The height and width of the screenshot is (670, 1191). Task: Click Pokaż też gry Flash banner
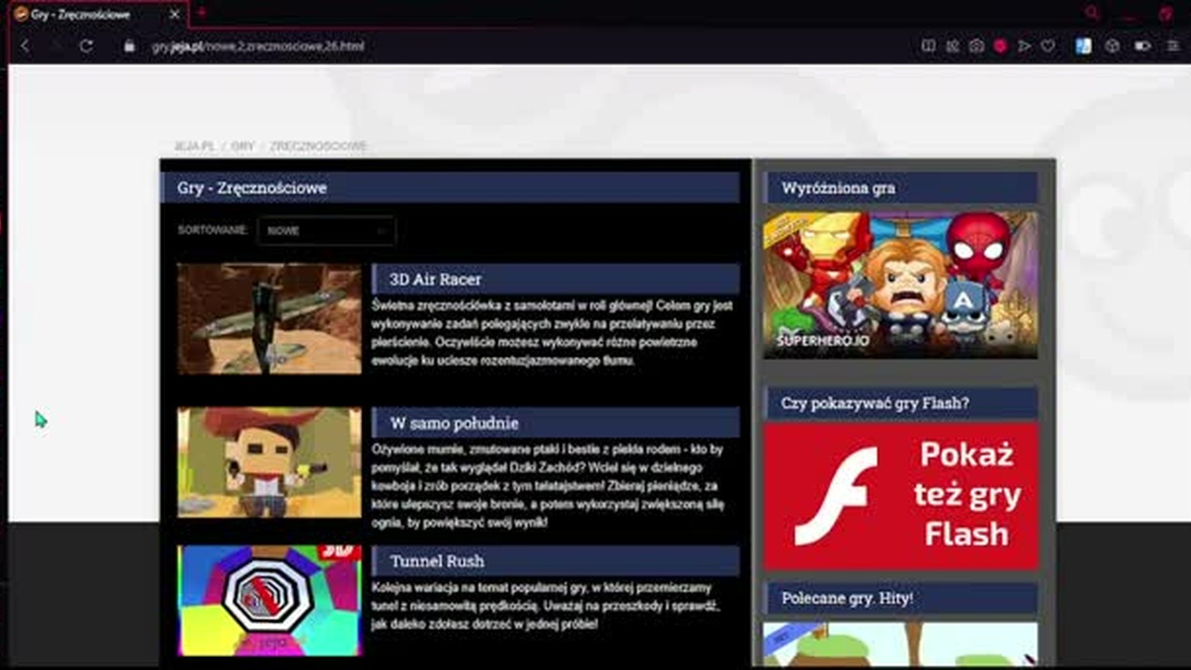901,496
